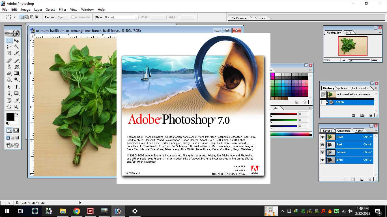Image resolution: width=387 pixels, height=217 pixels.
Task: Select the Hand tool
Action: 9,107
